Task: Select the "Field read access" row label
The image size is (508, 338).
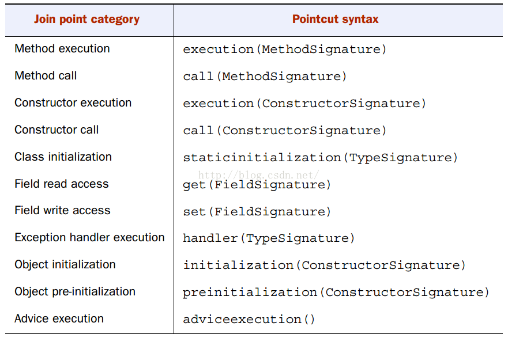Action: [62, 184]
